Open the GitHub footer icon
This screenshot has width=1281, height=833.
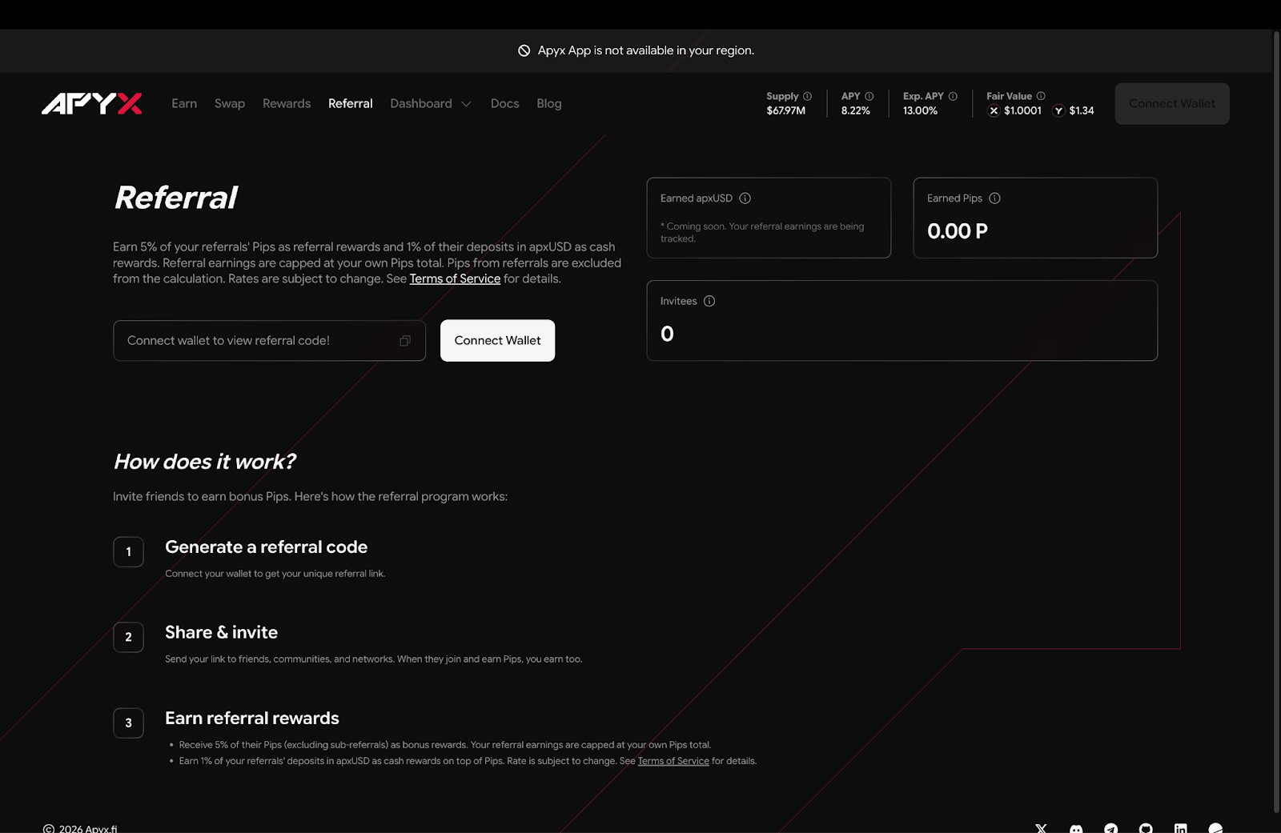pos(1146,829)
